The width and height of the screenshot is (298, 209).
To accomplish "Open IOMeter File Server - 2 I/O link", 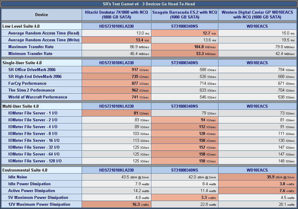I will [33, 120].
